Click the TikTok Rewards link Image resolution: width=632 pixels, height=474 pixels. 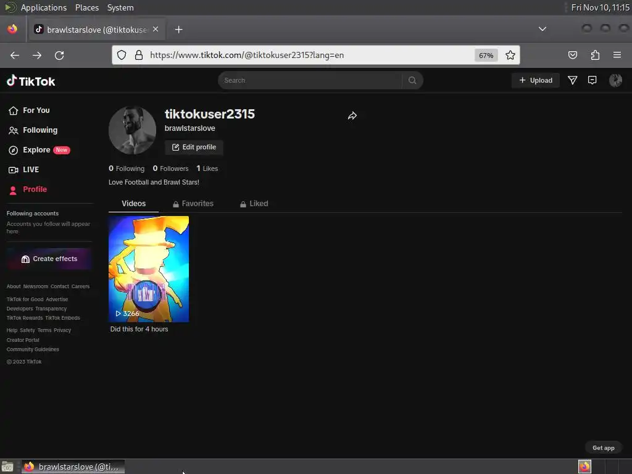[x=25, y=318]
